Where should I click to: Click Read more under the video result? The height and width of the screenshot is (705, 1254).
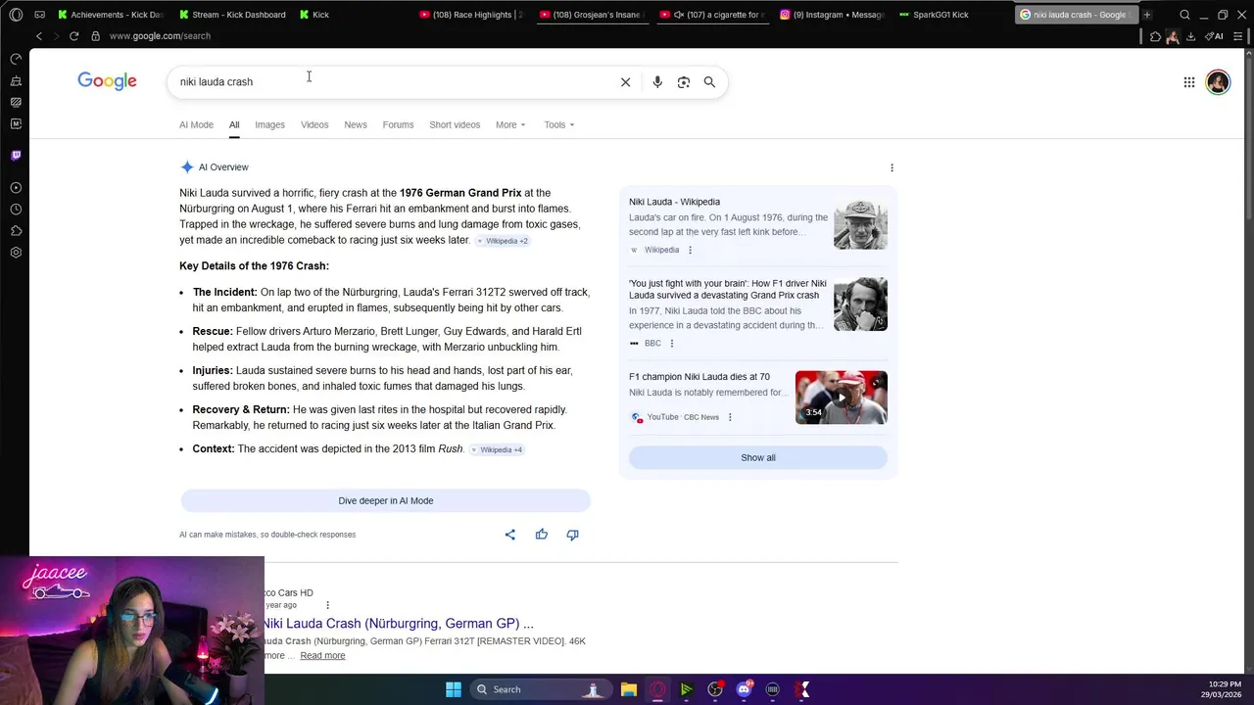tap(322, 656)
